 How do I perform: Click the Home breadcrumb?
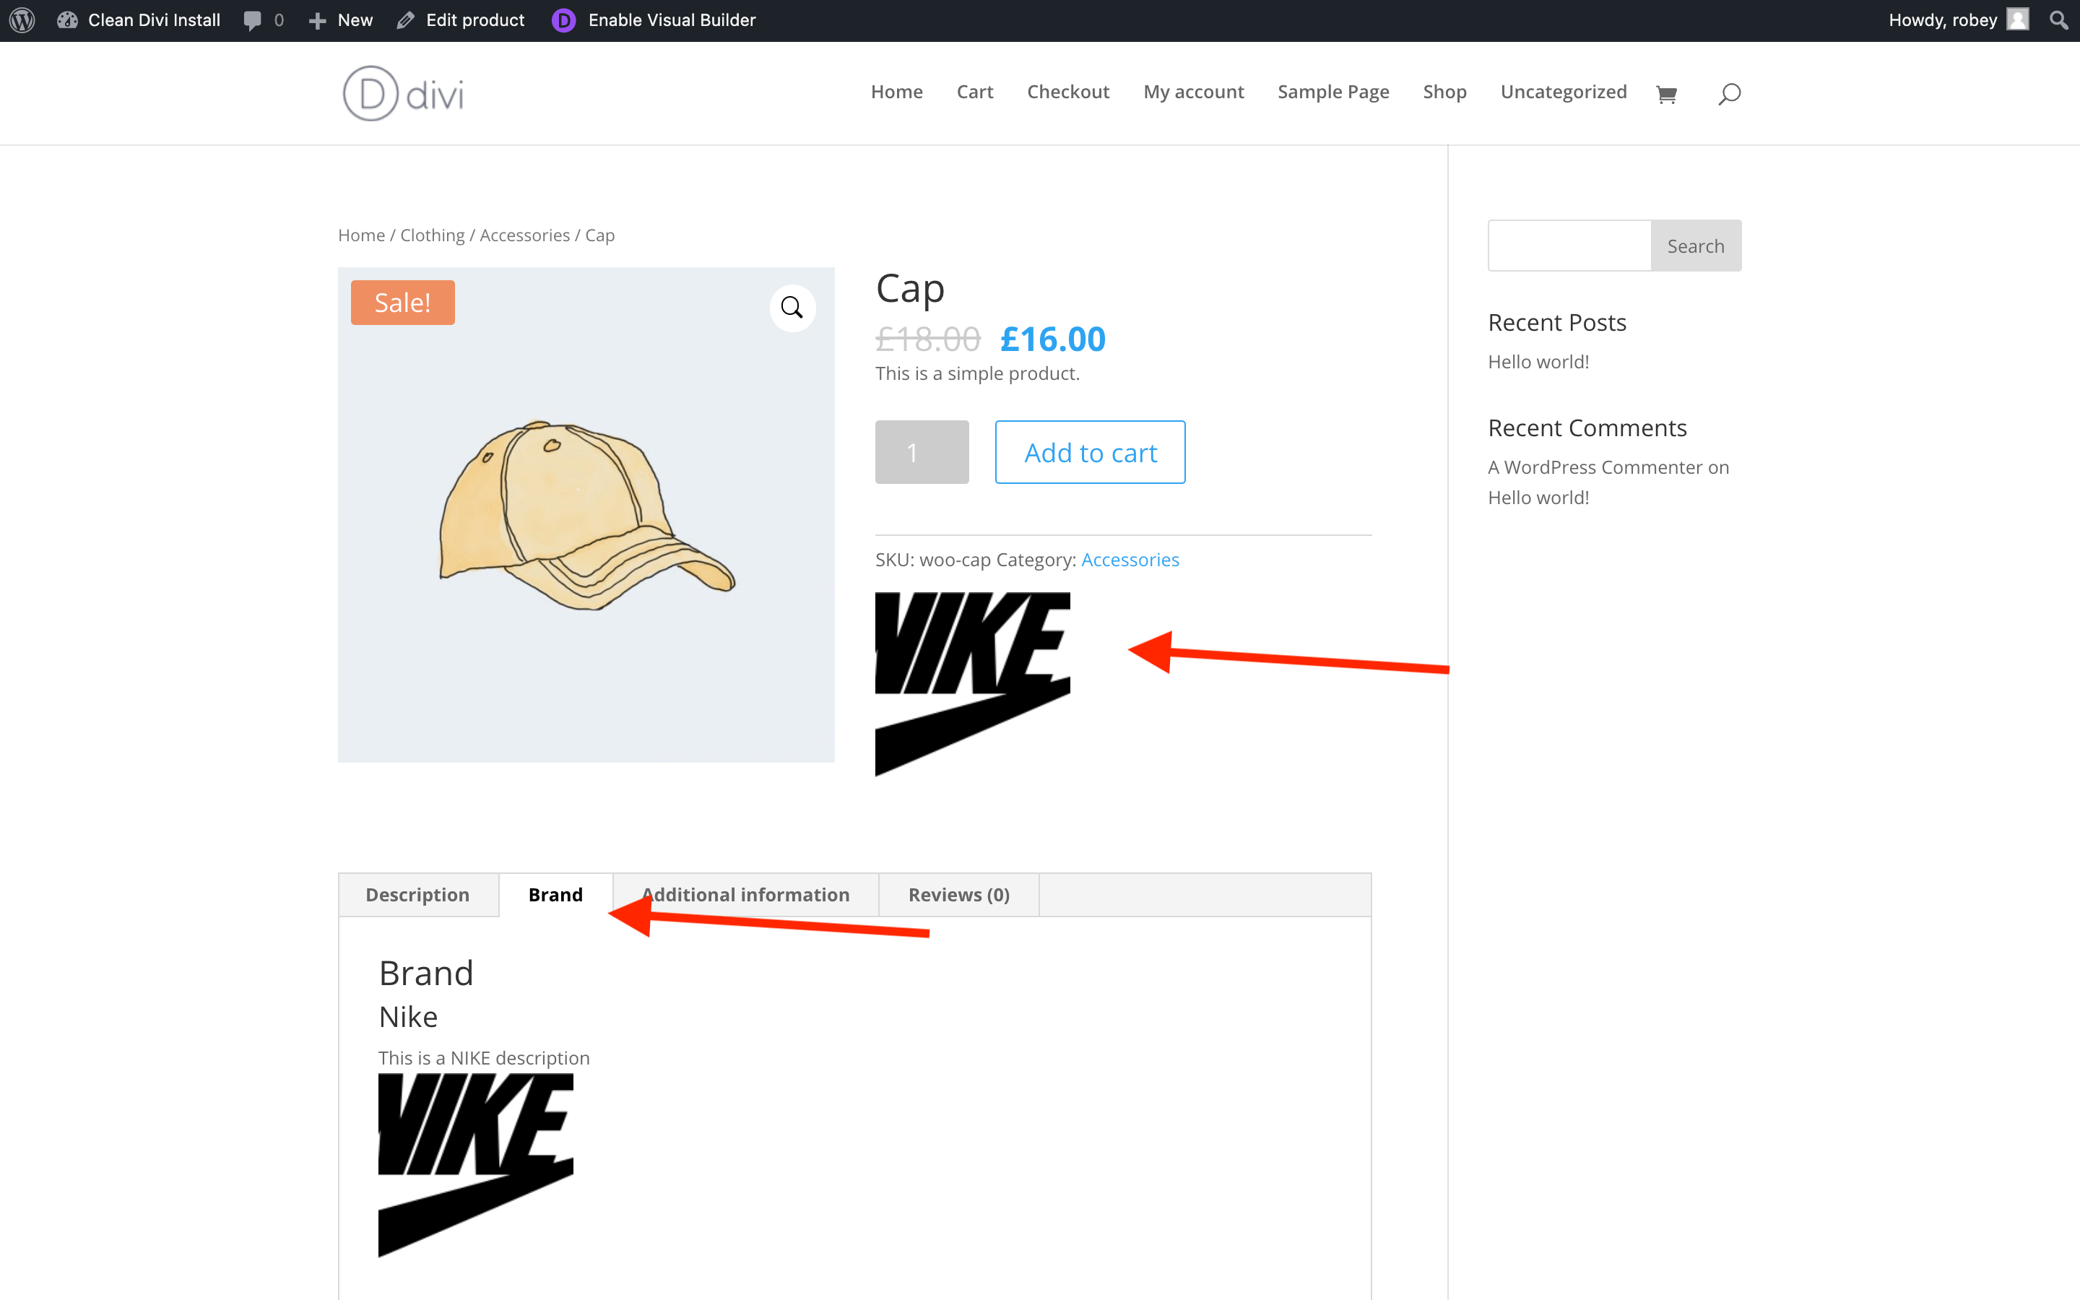click(x=361, y=235)
